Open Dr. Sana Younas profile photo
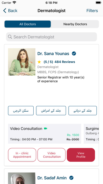 coord(22,62)
